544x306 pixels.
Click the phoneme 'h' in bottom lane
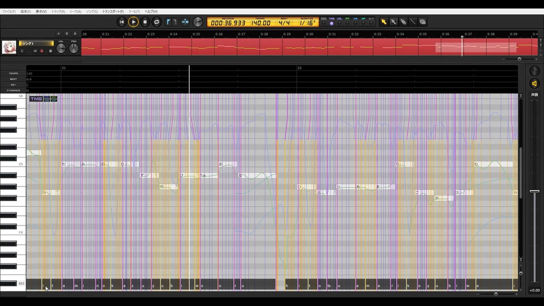pos(287,286)
